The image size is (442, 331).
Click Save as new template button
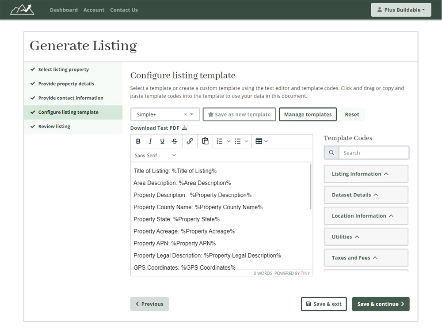point(239,114)
